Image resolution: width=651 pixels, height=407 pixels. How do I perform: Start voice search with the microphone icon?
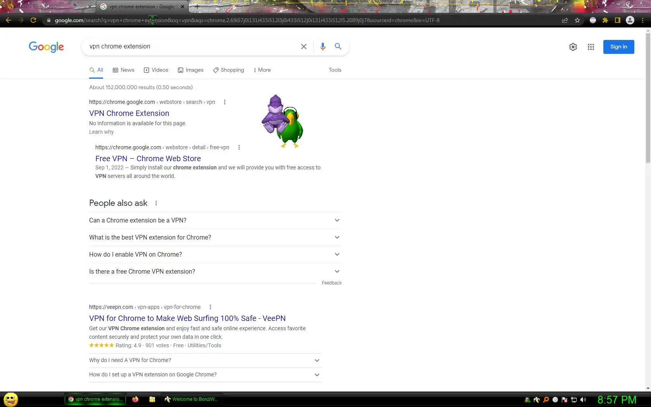point(322,47)
